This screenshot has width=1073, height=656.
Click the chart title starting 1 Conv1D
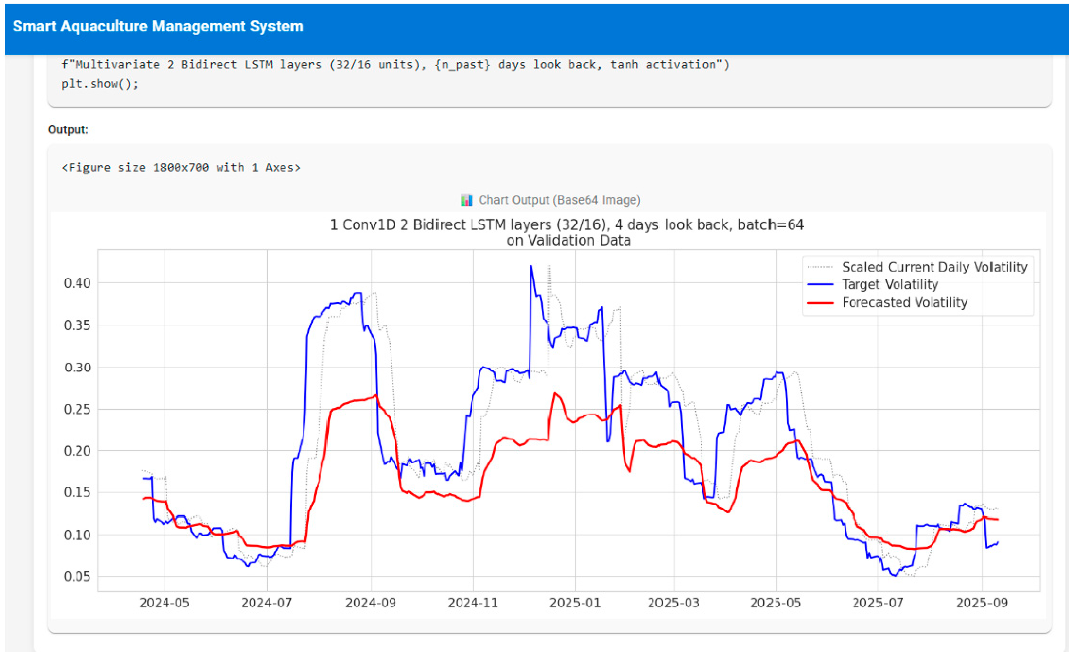point(567,225)
